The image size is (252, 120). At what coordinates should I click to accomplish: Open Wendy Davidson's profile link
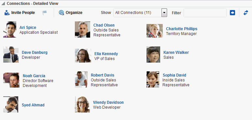coord(108,102)
